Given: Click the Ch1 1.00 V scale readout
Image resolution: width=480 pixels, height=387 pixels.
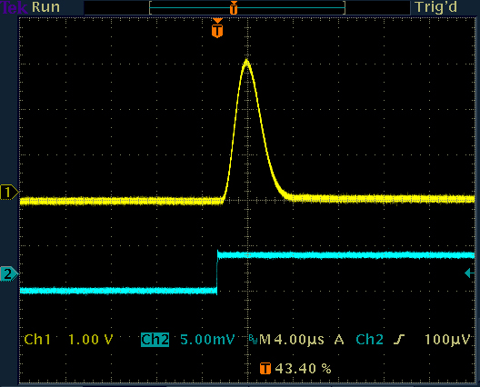Looking at the screenshot, I should (x=68, y=340).
